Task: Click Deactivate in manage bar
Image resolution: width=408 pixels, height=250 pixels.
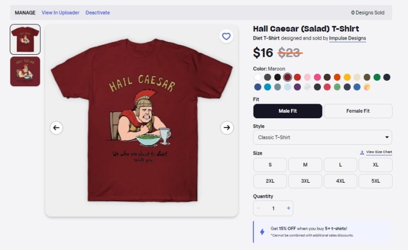Action: point(97,12)
